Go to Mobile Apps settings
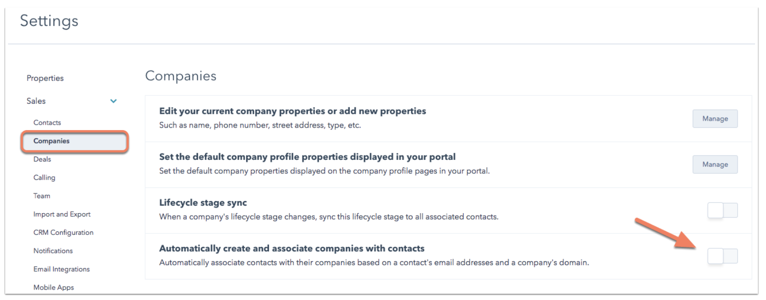This screenshot has width=766, height=300. point(54,288)
